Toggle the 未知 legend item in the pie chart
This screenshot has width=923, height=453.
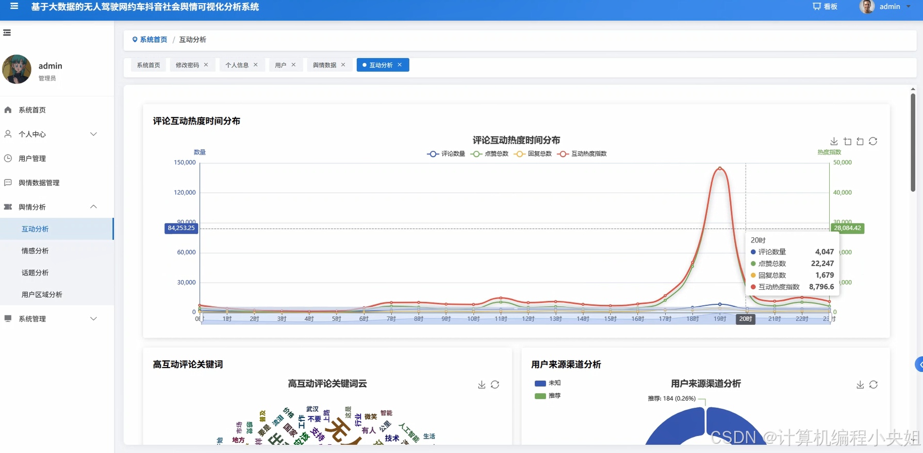(548, 383)
